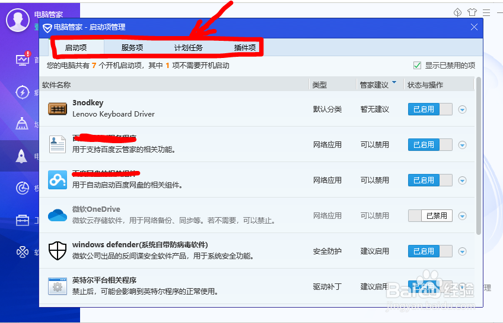Click the diamond-shaped icon beside shirt icon

pyautogui.click(x=457, y=12)
